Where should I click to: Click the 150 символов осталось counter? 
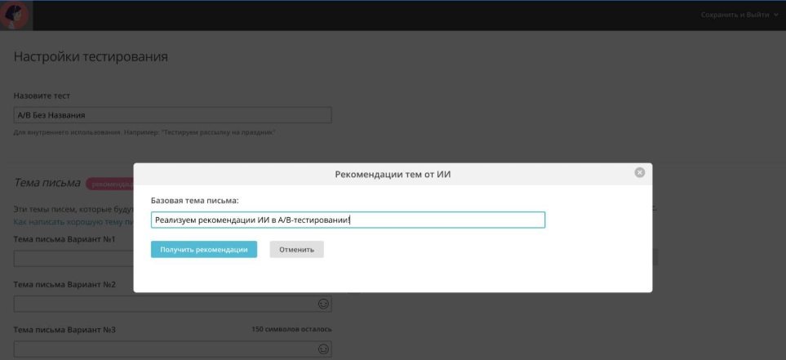click(x=291, y=330)
